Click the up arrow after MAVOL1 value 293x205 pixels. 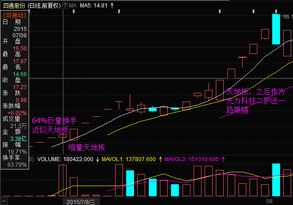(x=160, y=159)
